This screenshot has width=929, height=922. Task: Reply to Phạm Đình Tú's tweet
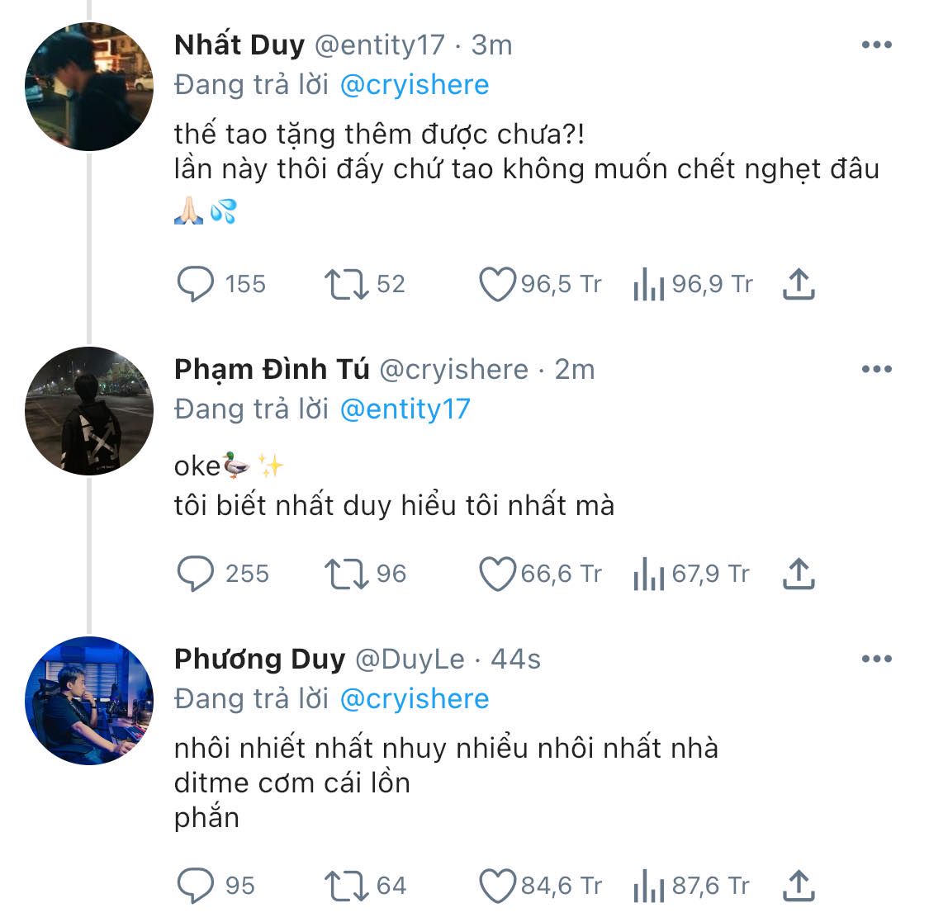click(x=196, y=574)
